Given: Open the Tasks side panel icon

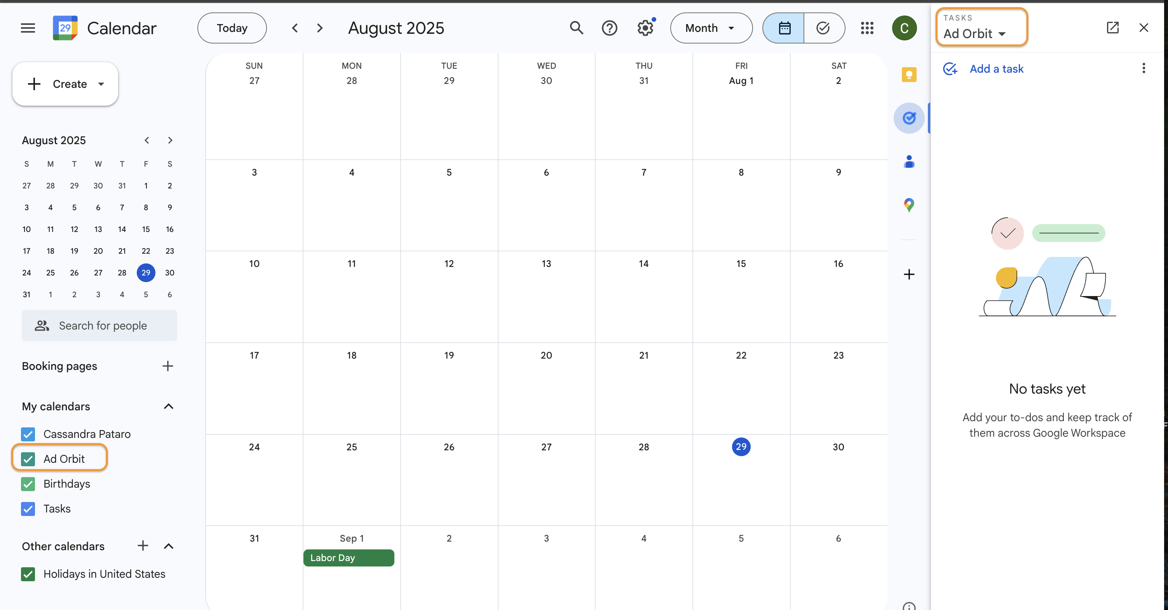Looking at the screenshot, I should [x=909, y=118].
